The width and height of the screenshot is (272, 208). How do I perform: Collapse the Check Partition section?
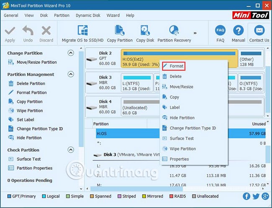71,150
